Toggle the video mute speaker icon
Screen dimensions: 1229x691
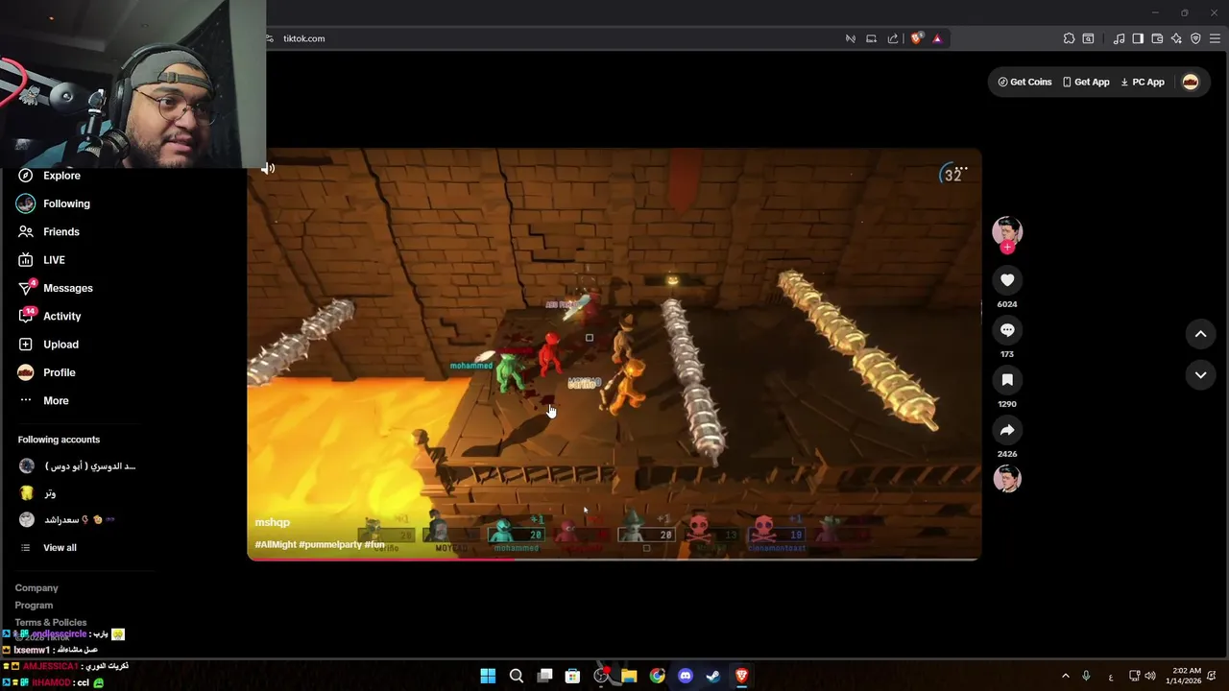click(x=268, y=169)
